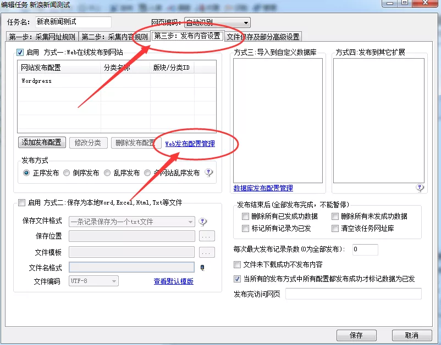Viewport: 441px width, 345px height.
Task: Open 文件保存及部分高级设置 tab
Action: tap(263, 37)
